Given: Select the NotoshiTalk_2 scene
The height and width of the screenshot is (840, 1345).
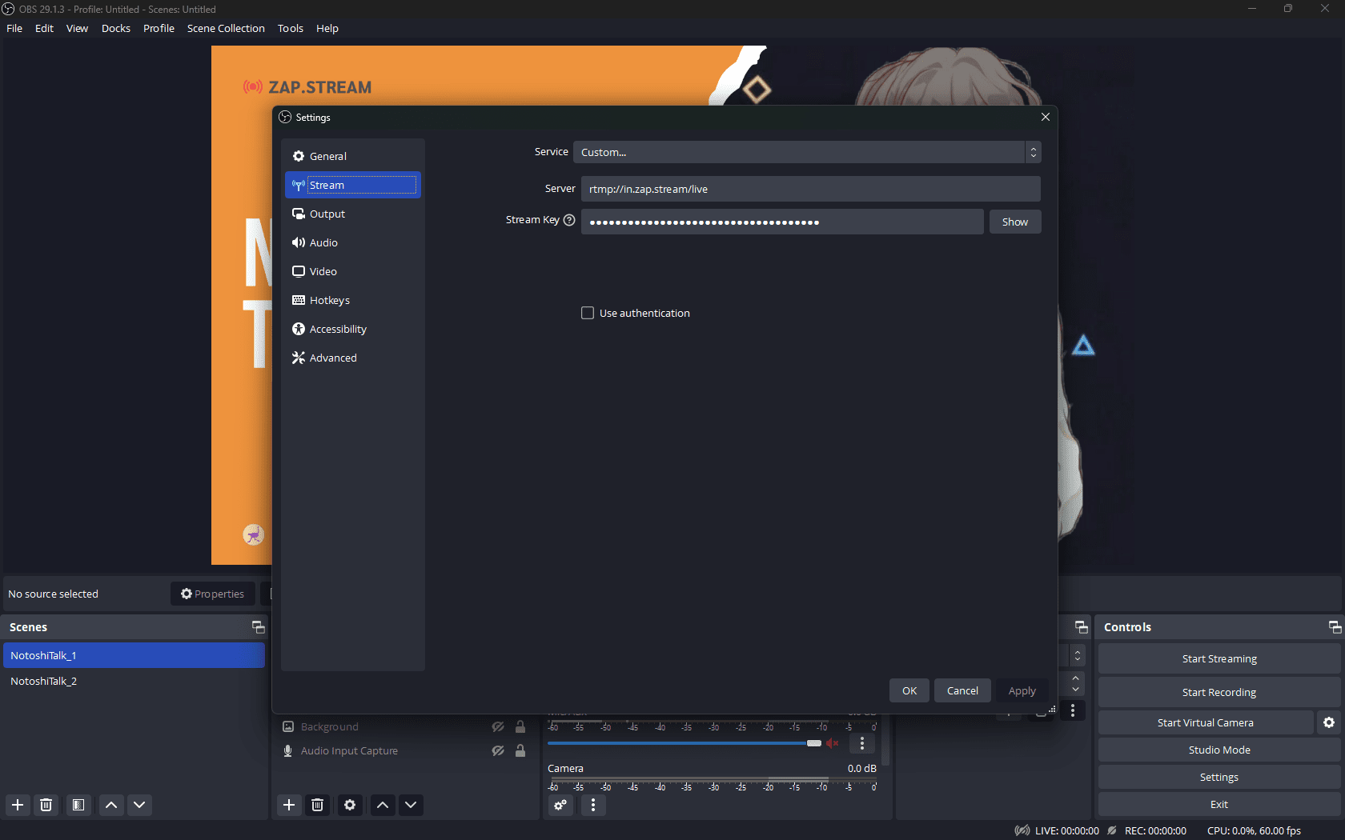Looking at the screenshot, I should coord(134,681).
